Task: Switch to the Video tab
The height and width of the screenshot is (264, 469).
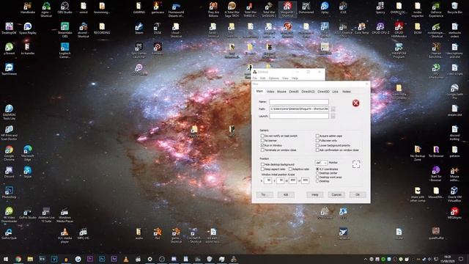Action: point(270,92)
